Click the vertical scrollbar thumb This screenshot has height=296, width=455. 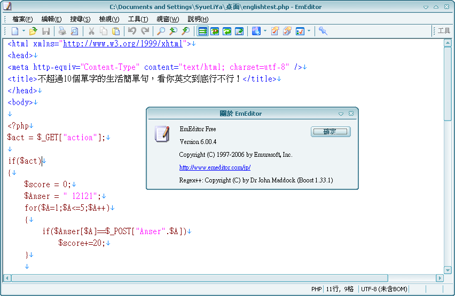click(448, 84)
